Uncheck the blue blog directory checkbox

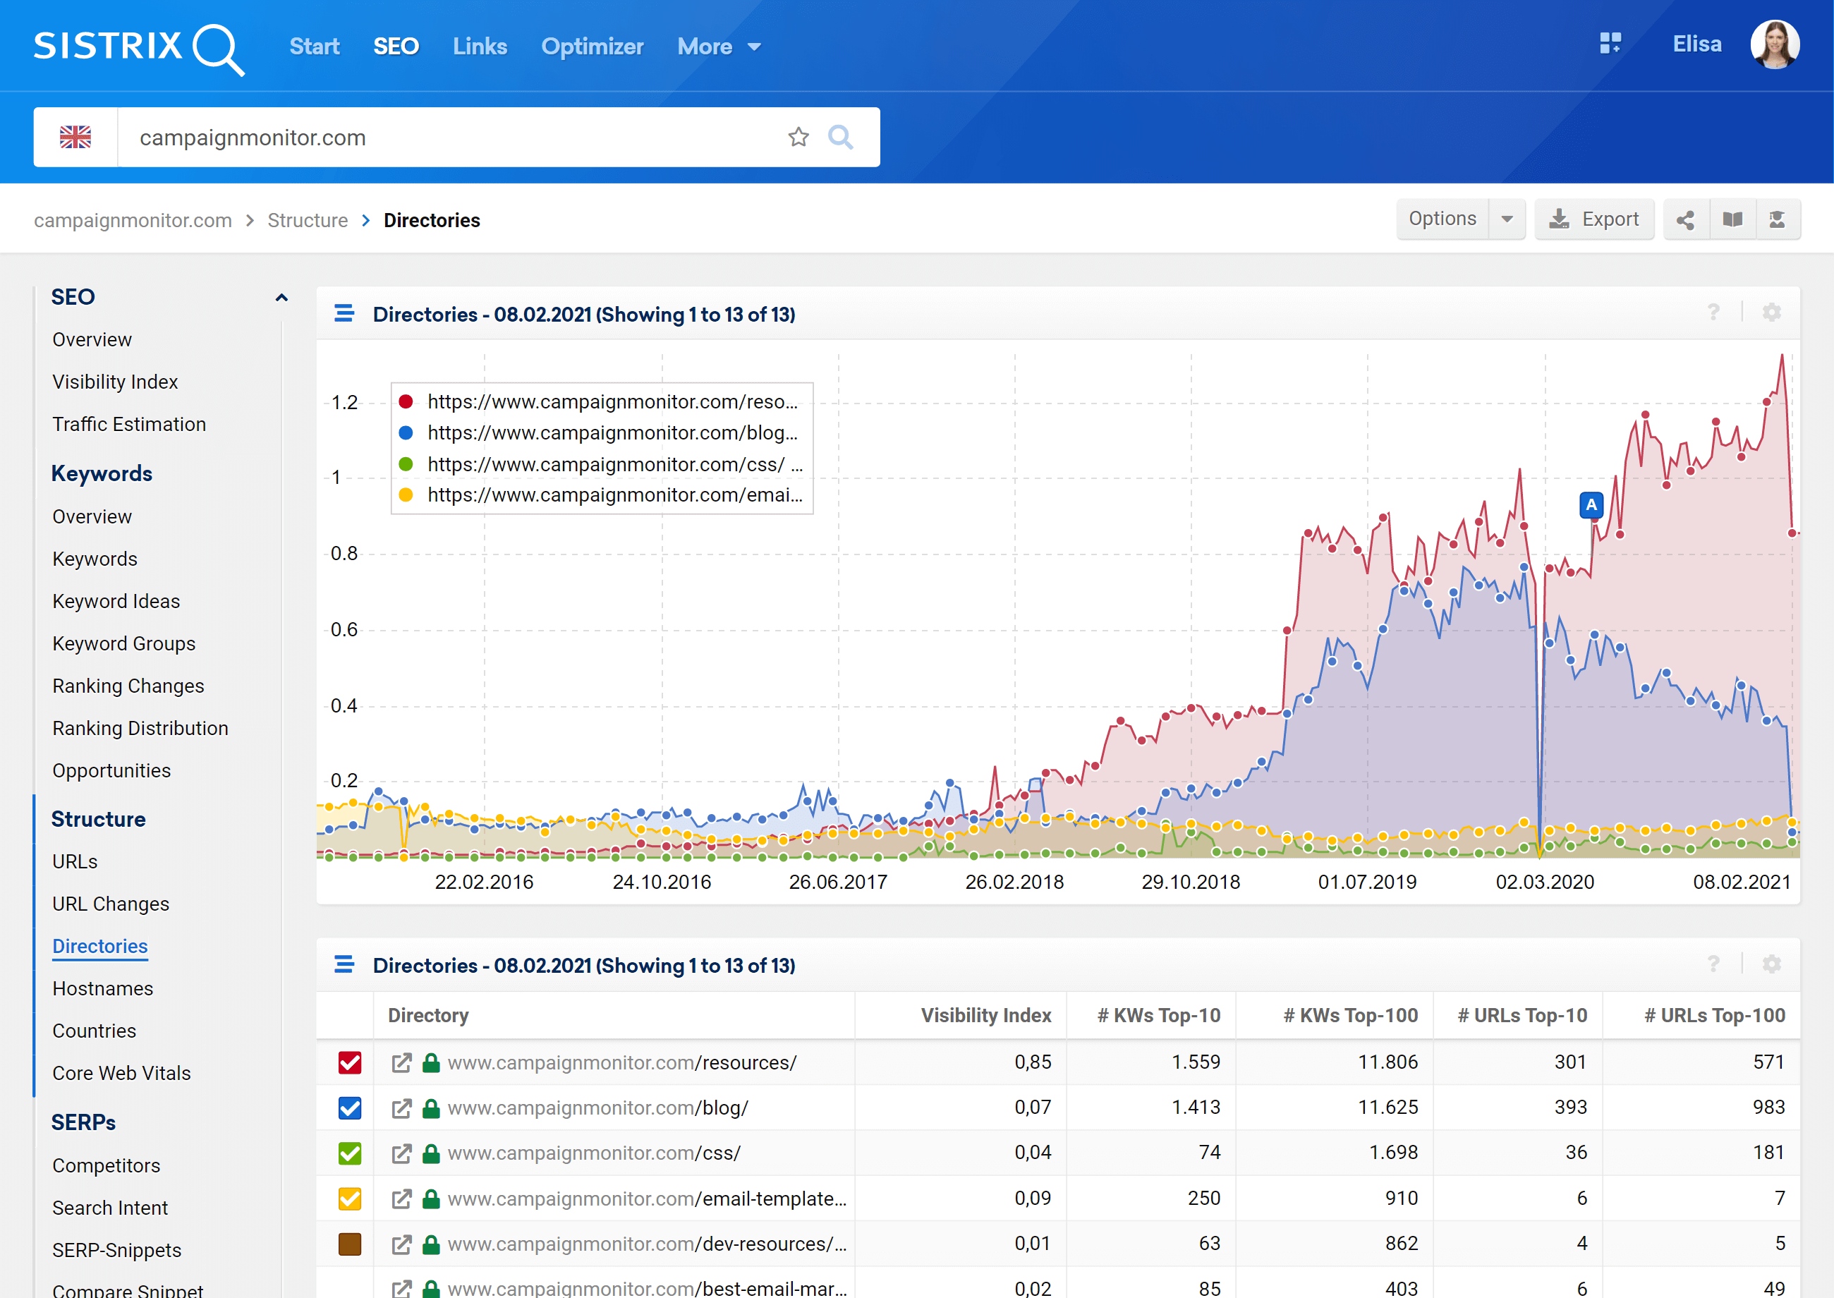click(x=350, y=1108)
